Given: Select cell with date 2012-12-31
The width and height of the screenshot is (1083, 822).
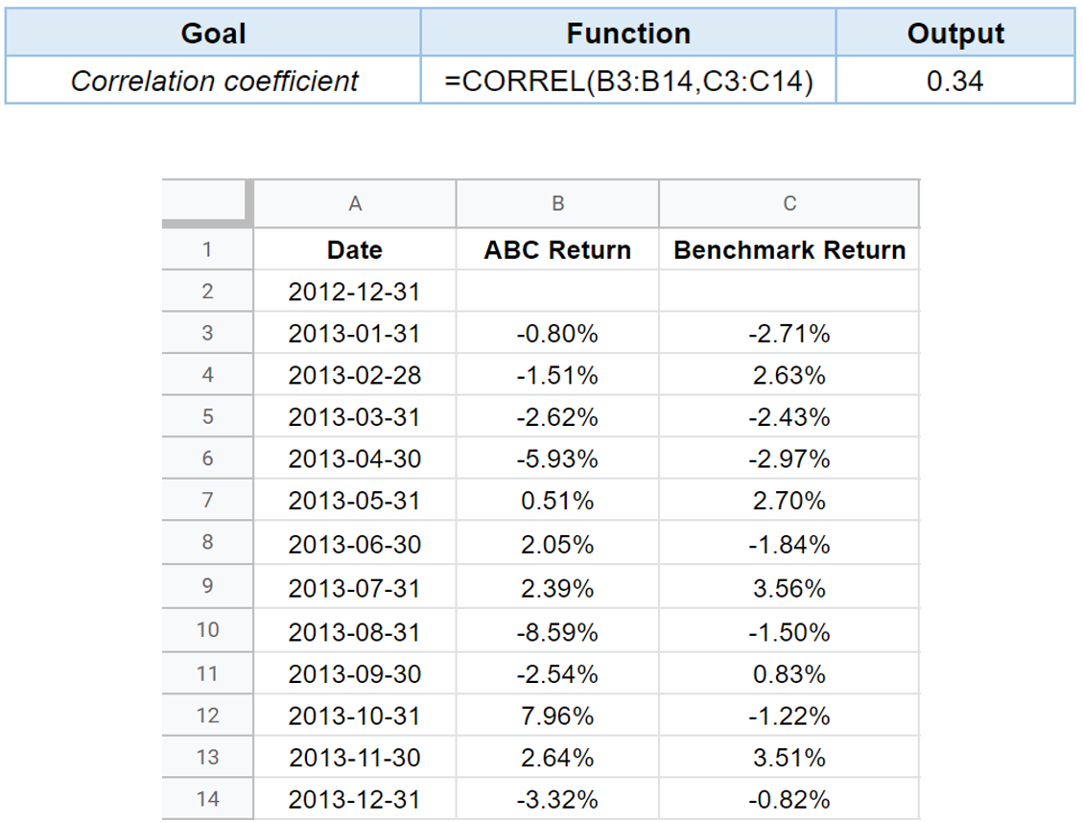Looking at the screenshot, I should click(354, 292).
